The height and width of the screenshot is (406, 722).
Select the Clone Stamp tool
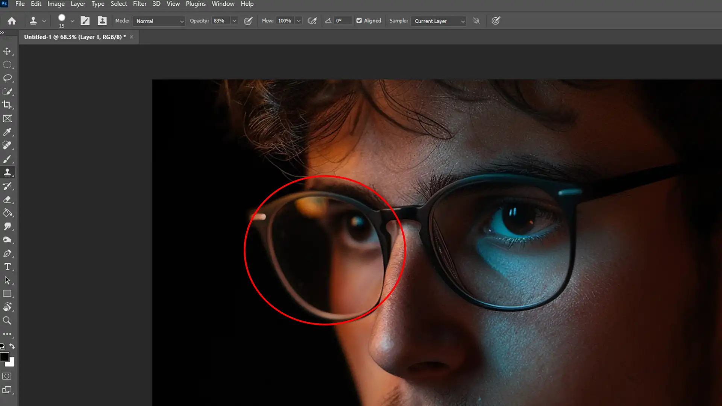click(x=8, y=172)
